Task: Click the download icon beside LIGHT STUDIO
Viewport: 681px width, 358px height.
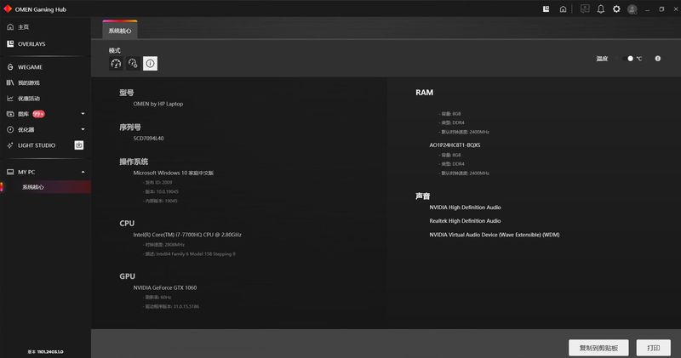Action: click(x=79, y=145)
